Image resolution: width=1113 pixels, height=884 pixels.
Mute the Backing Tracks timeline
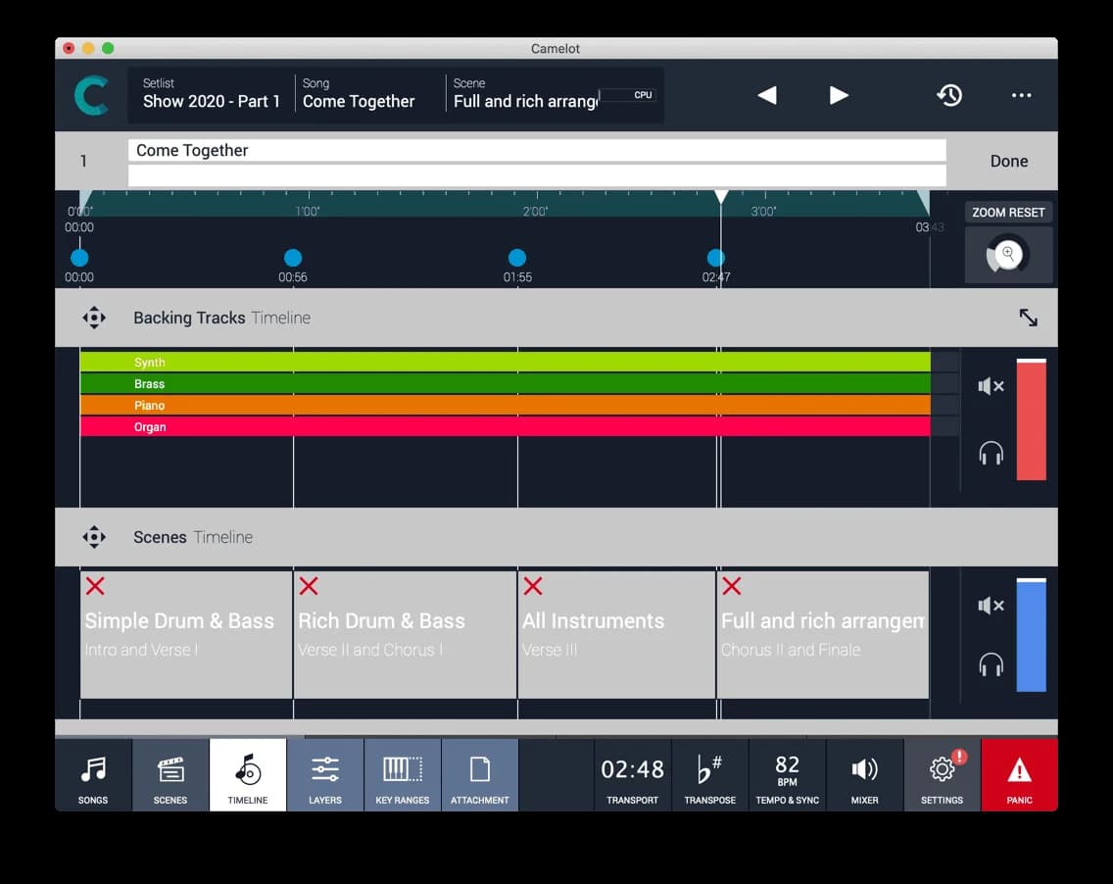click(991, 386)
